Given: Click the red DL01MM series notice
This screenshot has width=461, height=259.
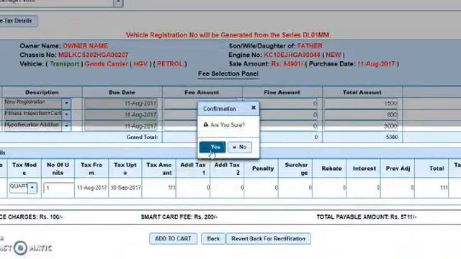Looking at the screenshot, I should [x=228, y=35].
